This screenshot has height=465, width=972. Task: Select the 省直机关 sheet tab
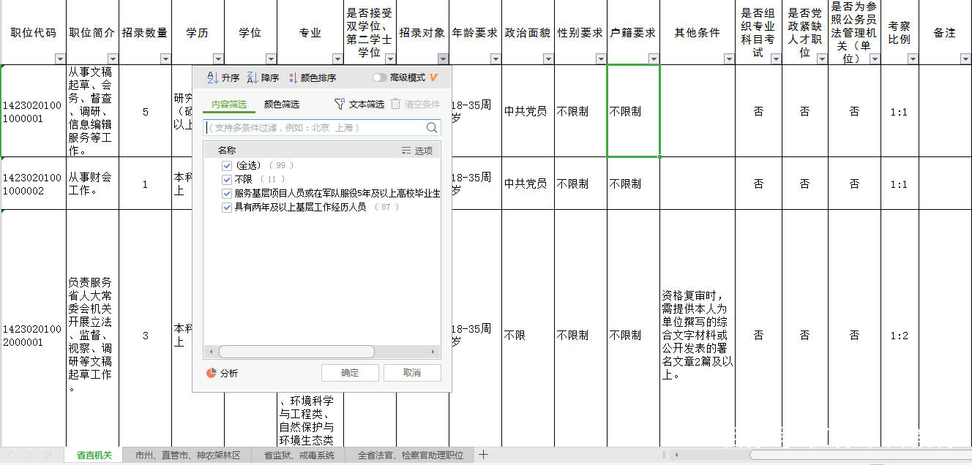pyautogui.click(x=94, y=455)
